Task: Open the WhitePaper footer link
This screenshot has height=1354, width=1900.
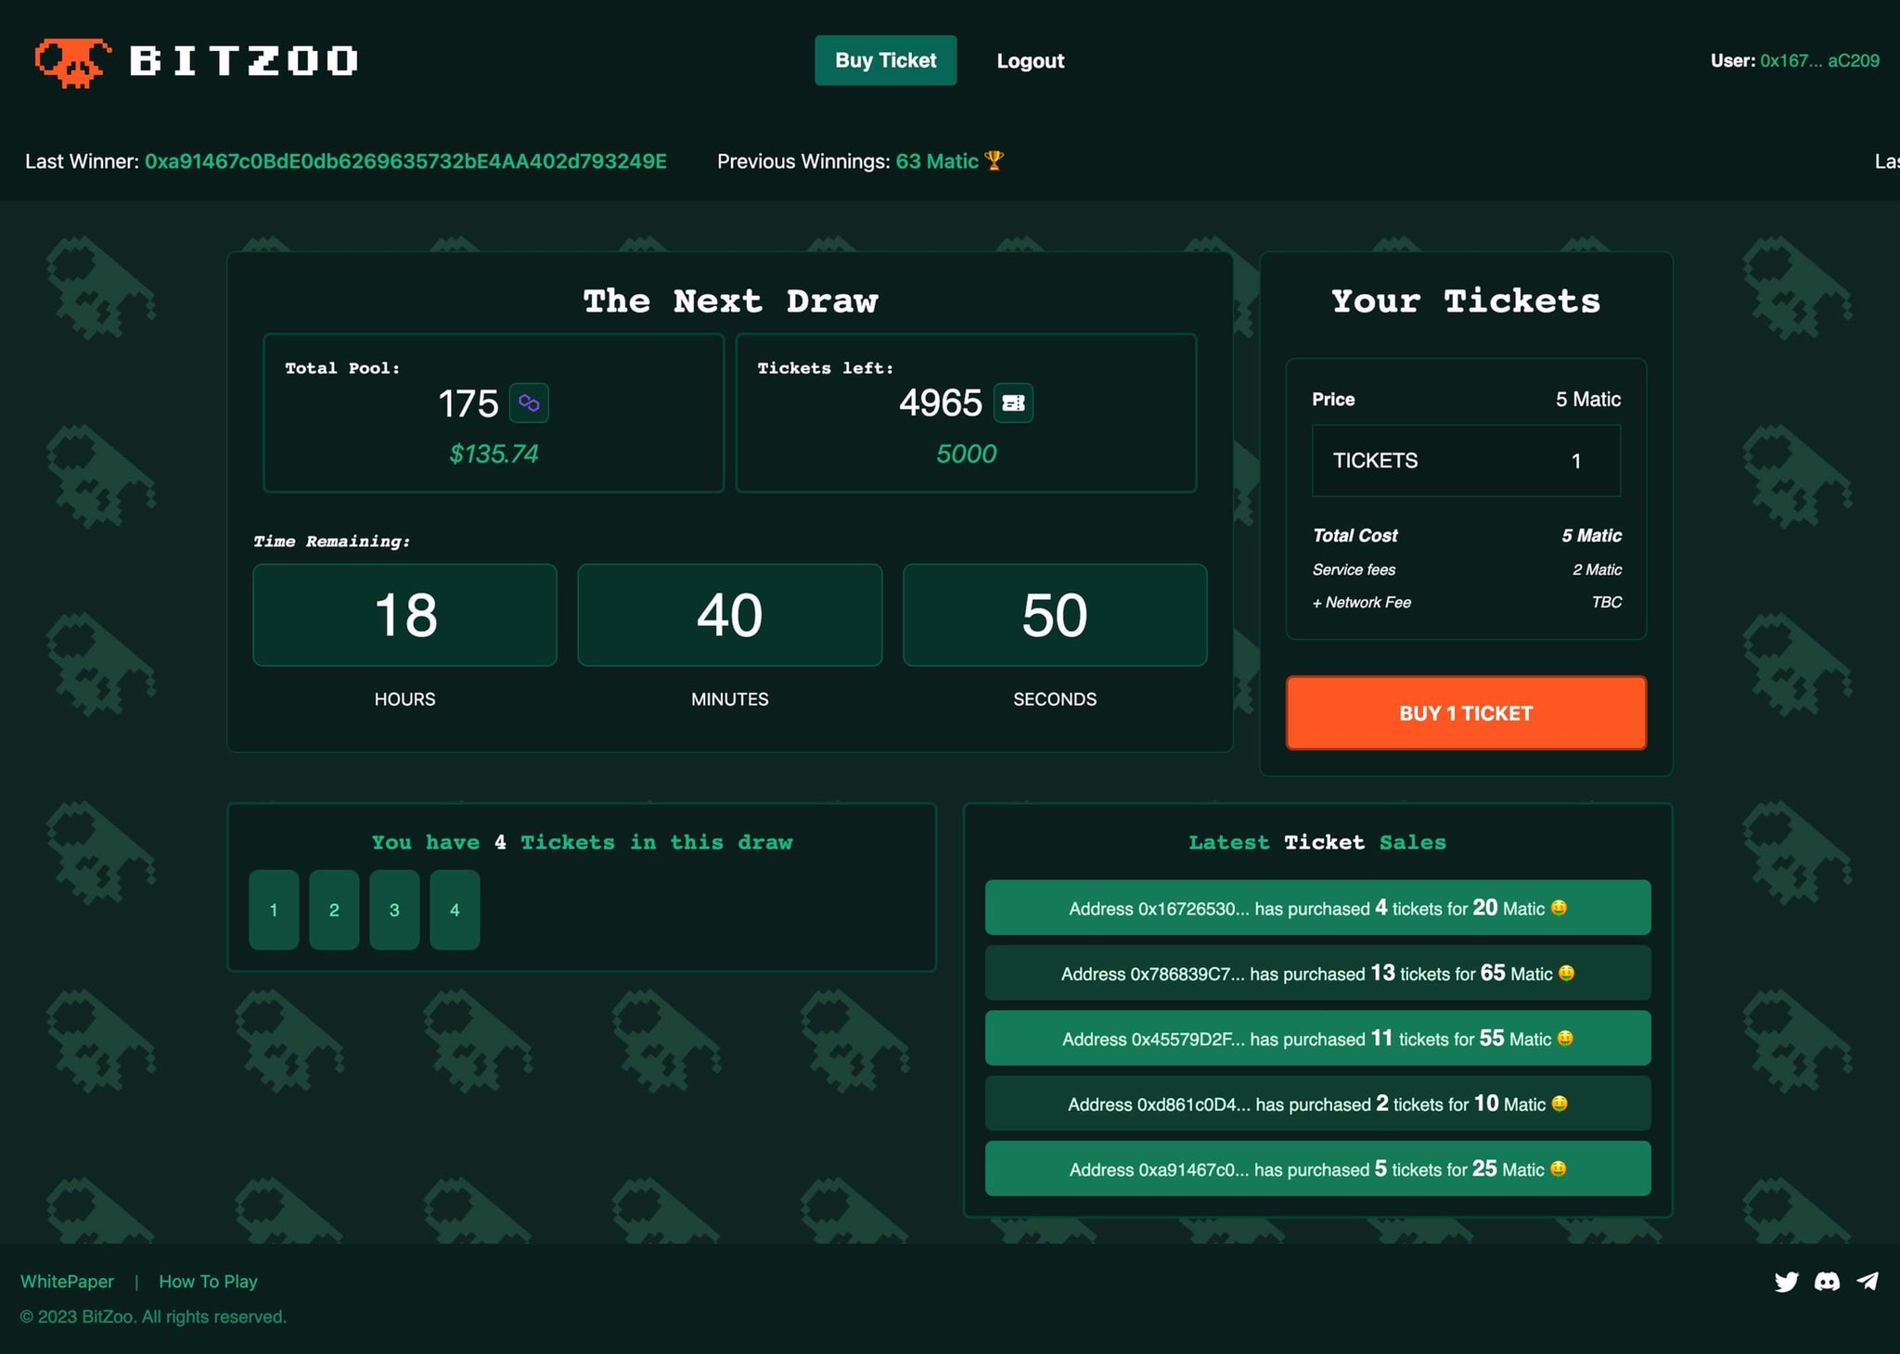Action: pyautogui.click(x=67, y=1282)
